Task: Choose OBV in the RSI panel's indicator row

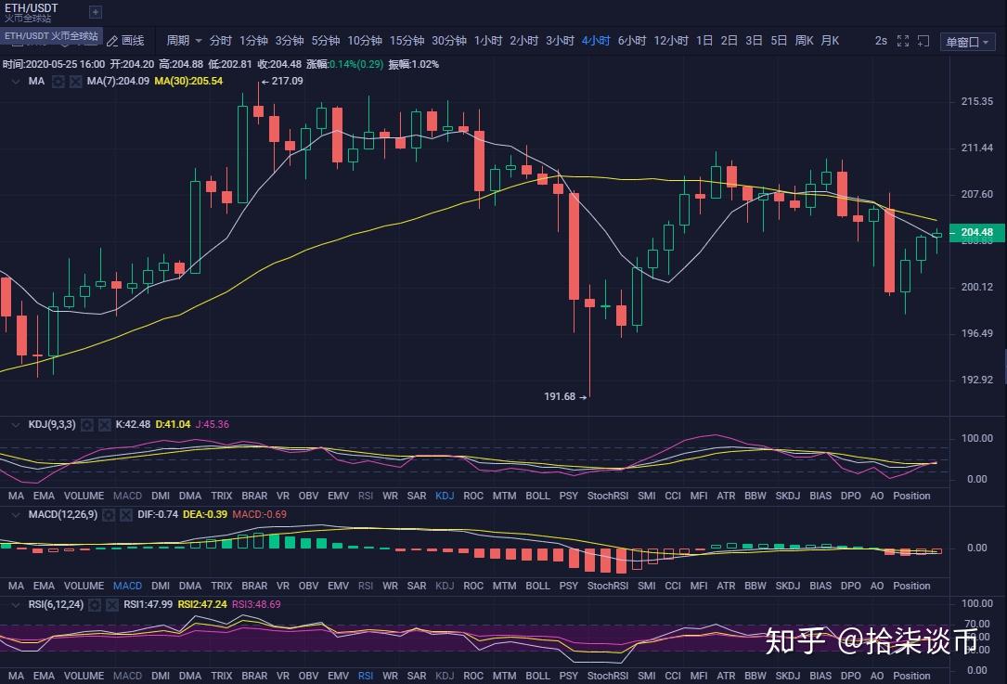Action: click(x=308, y=676)
